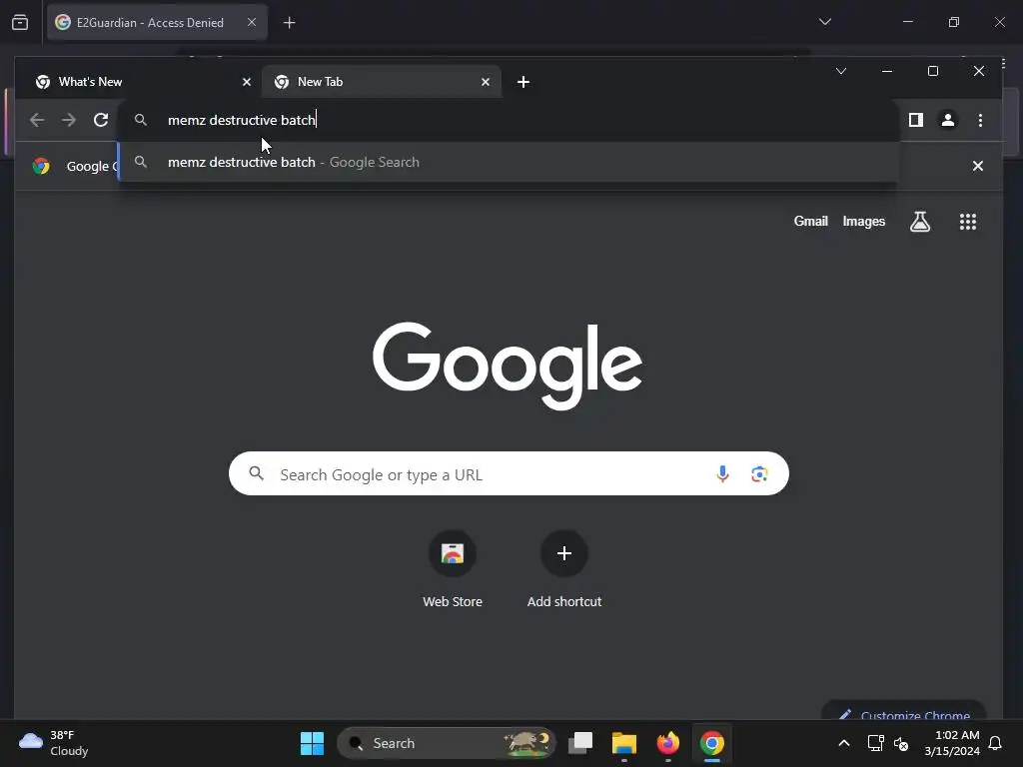Reload the page with the refresh icon
1023x767 pixels.
pos(101,120)
